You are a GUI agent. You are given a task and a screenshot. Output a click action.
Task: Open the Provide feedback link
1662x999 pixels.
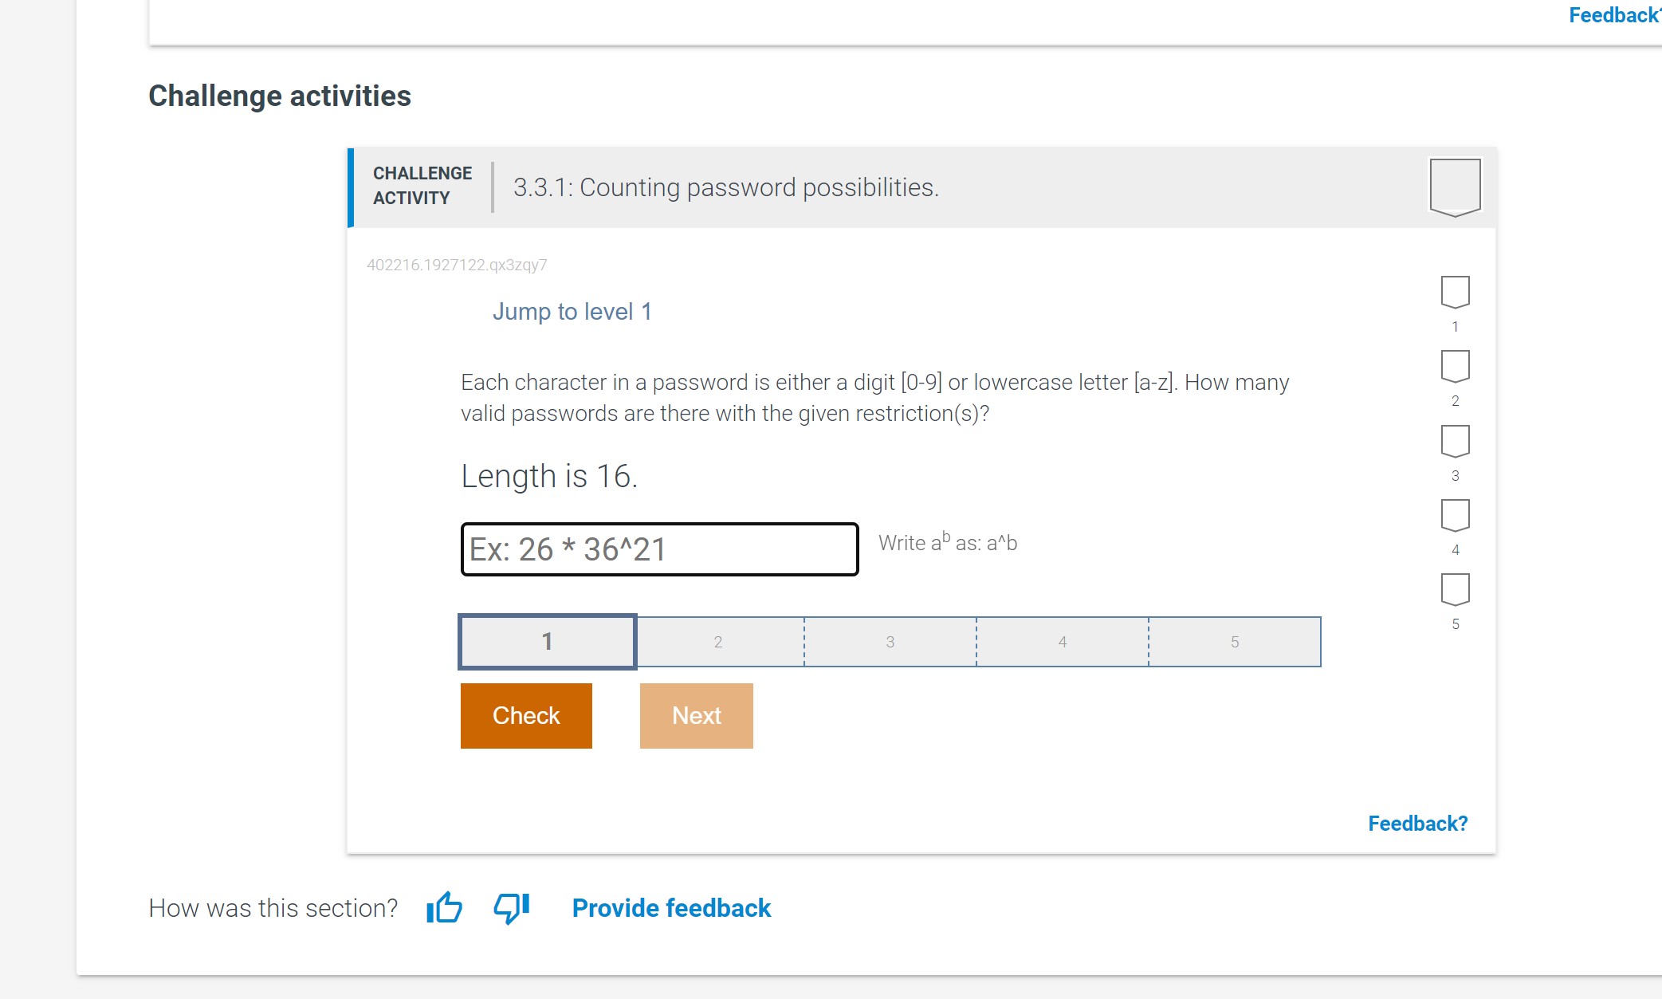coord(670,907)
